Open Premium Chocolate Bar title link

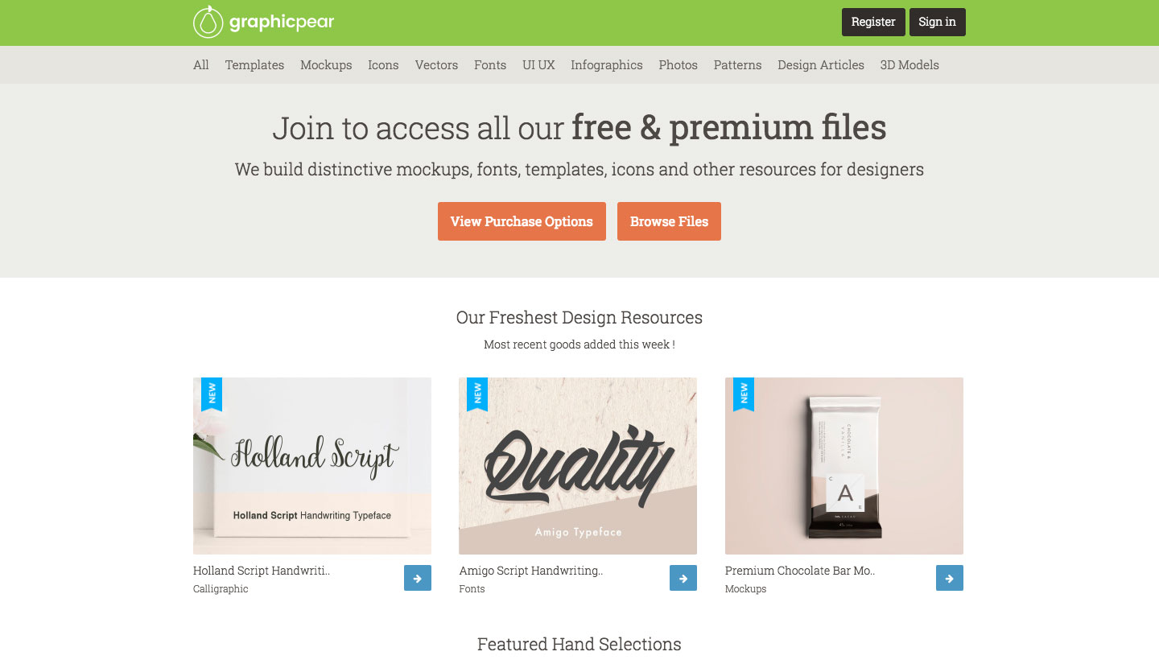point(800,571)
